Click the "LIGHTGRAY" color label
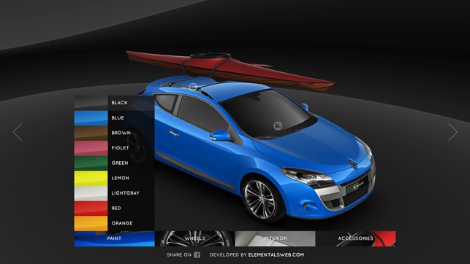This screenshot has height=264, width=470. point(125,193)
